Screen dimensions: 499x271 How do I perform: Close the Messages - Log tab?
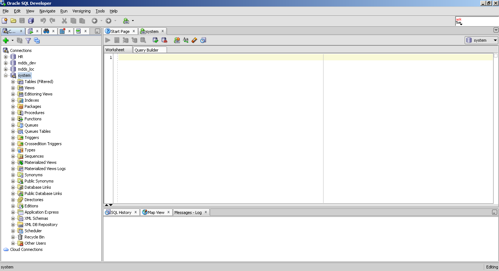click(x=206, y=212)
